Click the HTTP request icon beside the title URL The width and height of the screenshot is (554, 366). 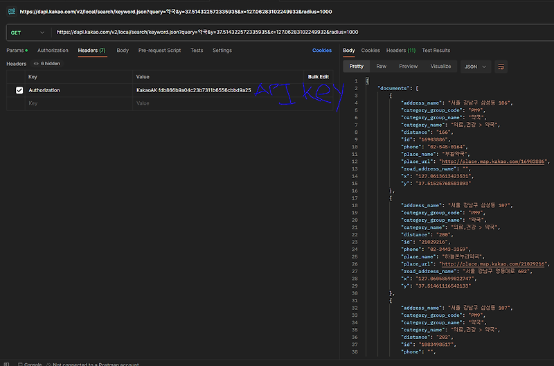click(x=12, y=11)
